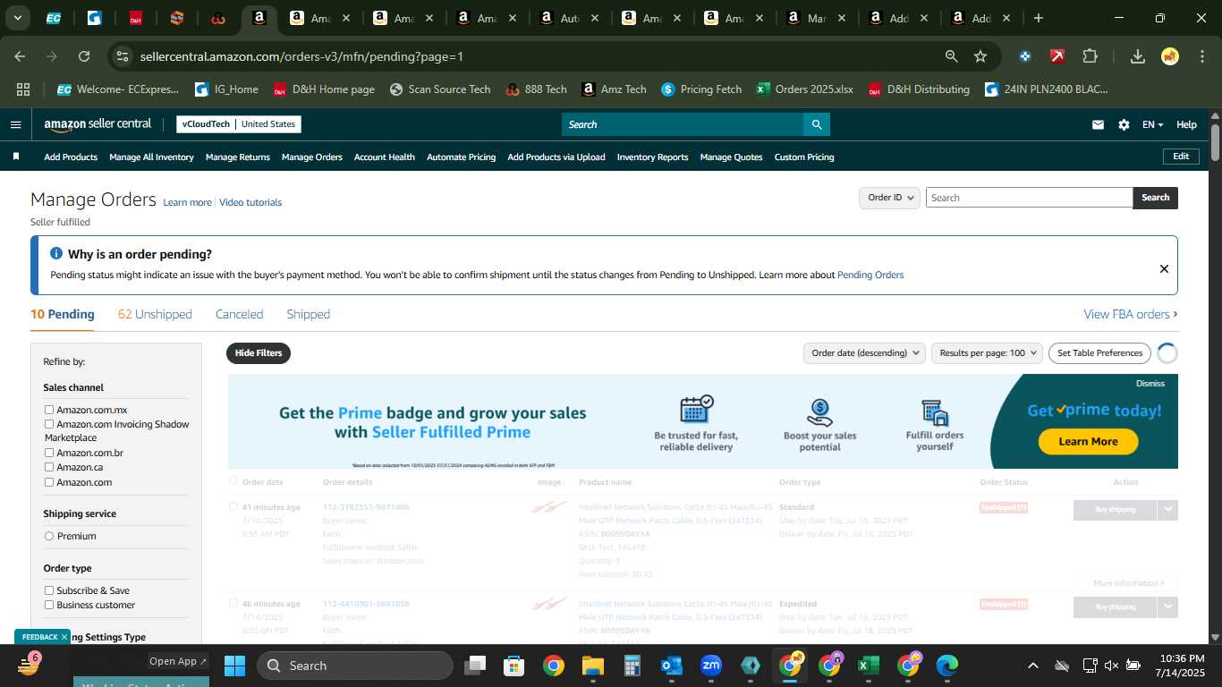Viewport: 1222px width, 687px height.
Task: Close the FEEDBACK widget
Action: pyautogui.click(x=64, y=637)
